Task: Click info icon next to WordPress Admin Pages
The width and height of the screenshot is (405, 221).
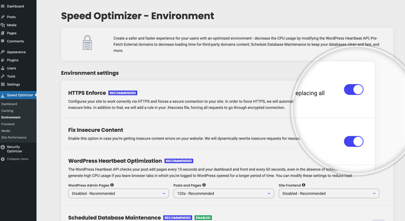Action: click(112, 185)
